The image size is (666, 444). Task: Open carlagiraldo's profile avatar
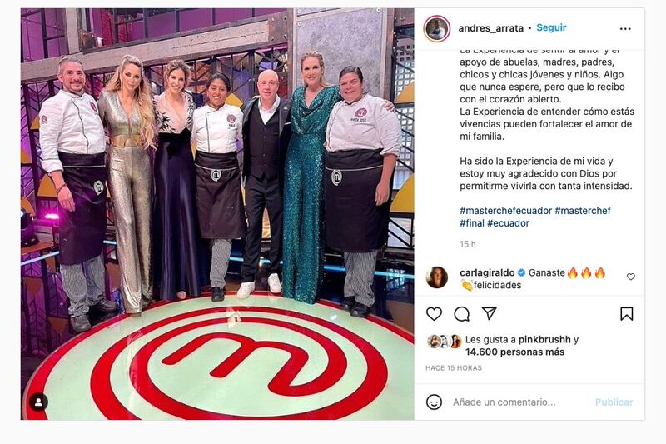coord(436,277)
